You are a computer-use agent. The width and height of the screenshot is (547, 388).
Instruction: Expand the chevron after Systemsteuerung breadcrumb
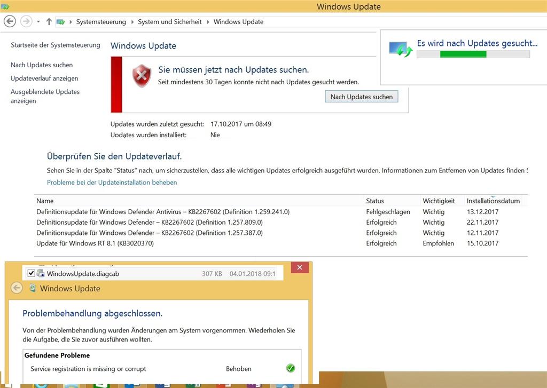coord(132,22)
